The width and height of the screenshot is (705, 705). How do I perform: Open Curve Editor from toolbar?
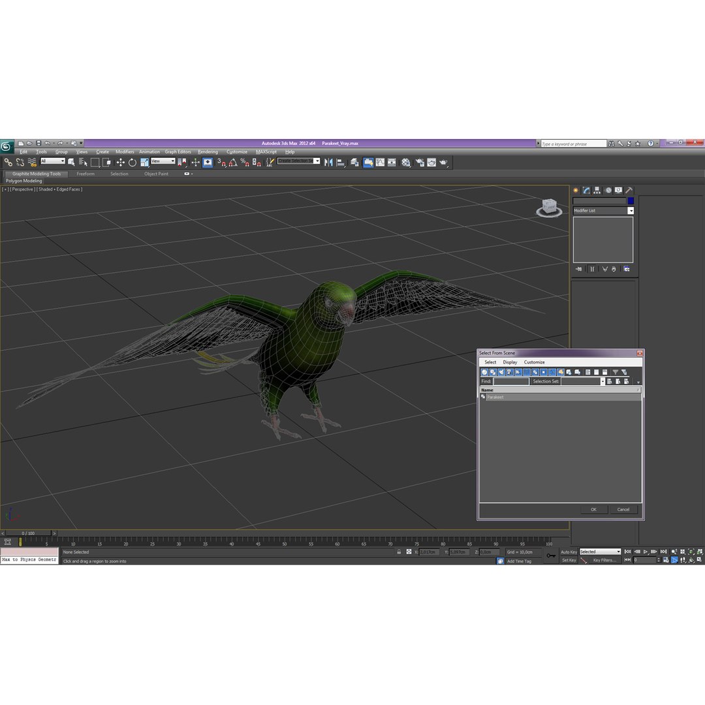381,163
